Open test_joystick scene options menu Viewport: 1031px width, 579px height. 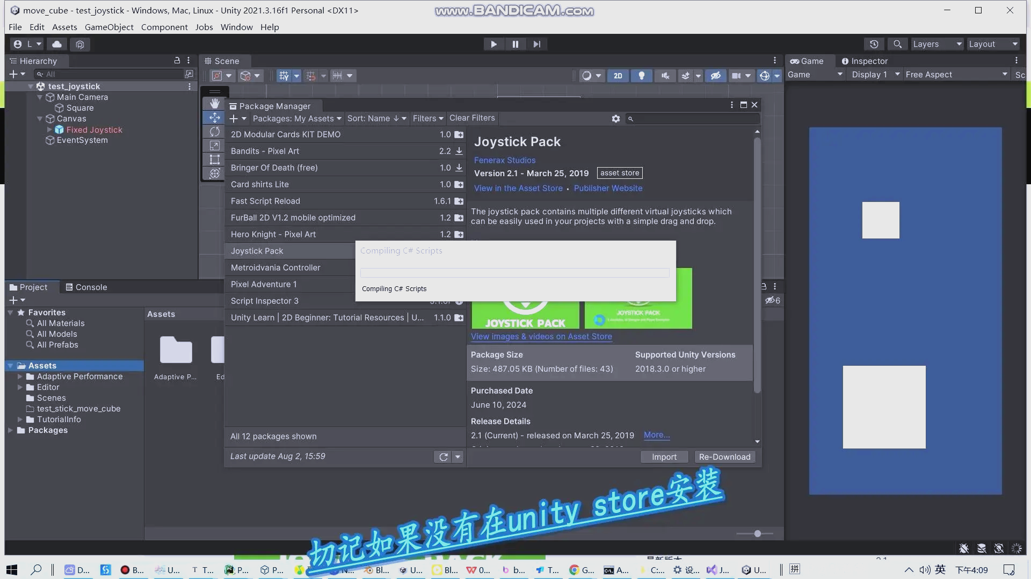tap(190, 86)
